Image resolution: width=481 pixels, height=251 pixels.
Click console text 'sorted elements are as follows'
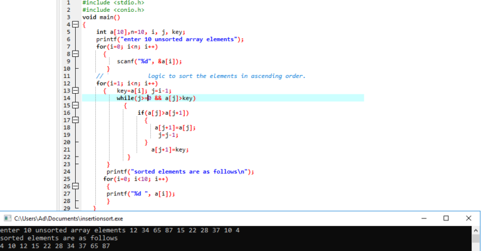coord(59,238)
